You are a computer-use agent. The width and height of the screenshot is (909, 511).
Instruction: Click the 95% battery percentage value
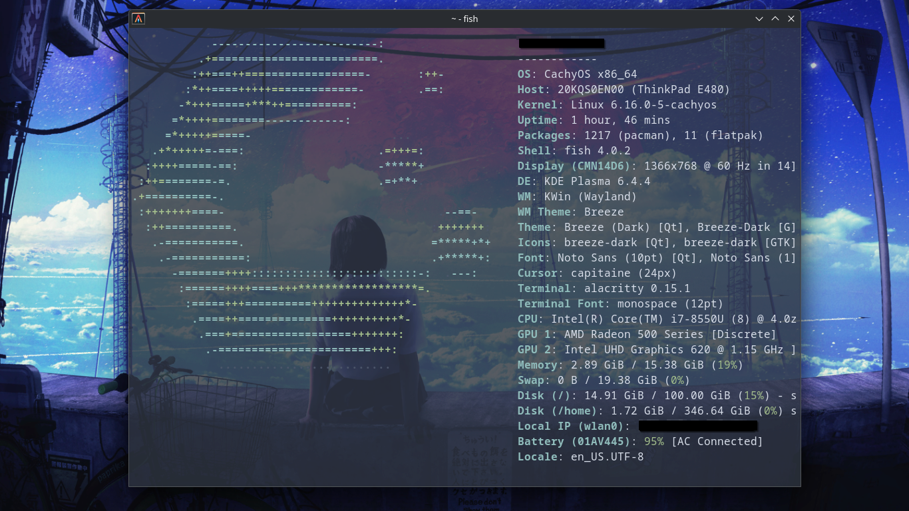pyautogui.click(x=654, y=442)
